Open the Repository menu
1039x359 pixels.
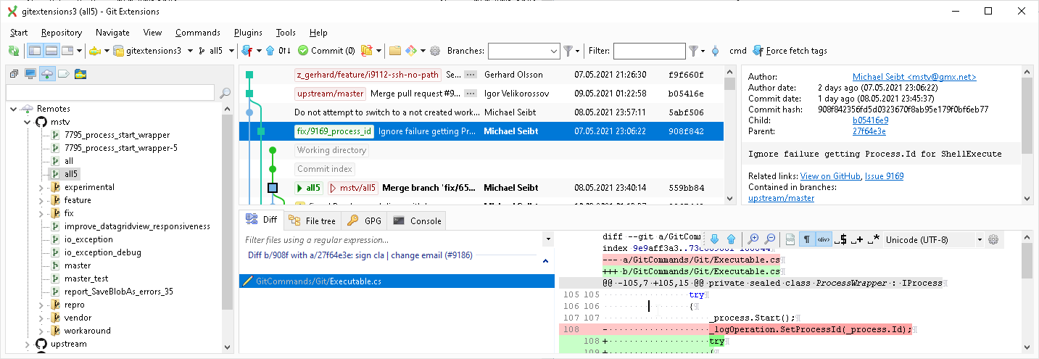tap(62, 33)
